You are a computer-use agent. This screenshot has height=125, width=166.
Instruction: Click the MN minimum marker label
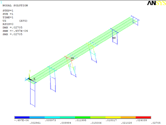pos(114,38)
